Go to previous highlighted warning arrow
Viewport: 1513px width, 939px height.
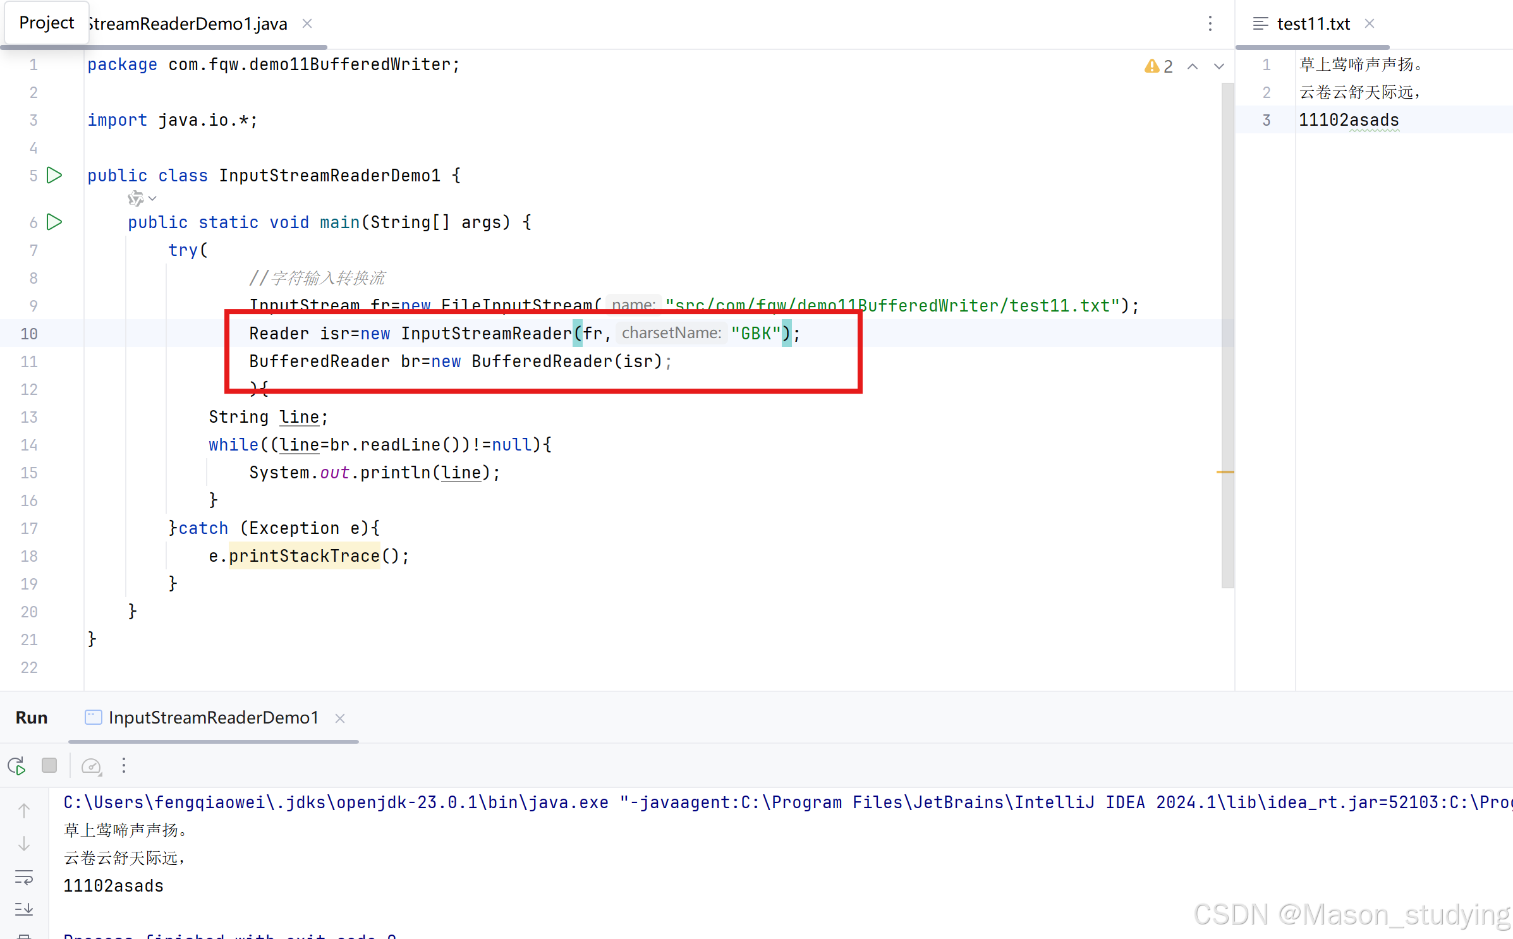coord(1193,66)
